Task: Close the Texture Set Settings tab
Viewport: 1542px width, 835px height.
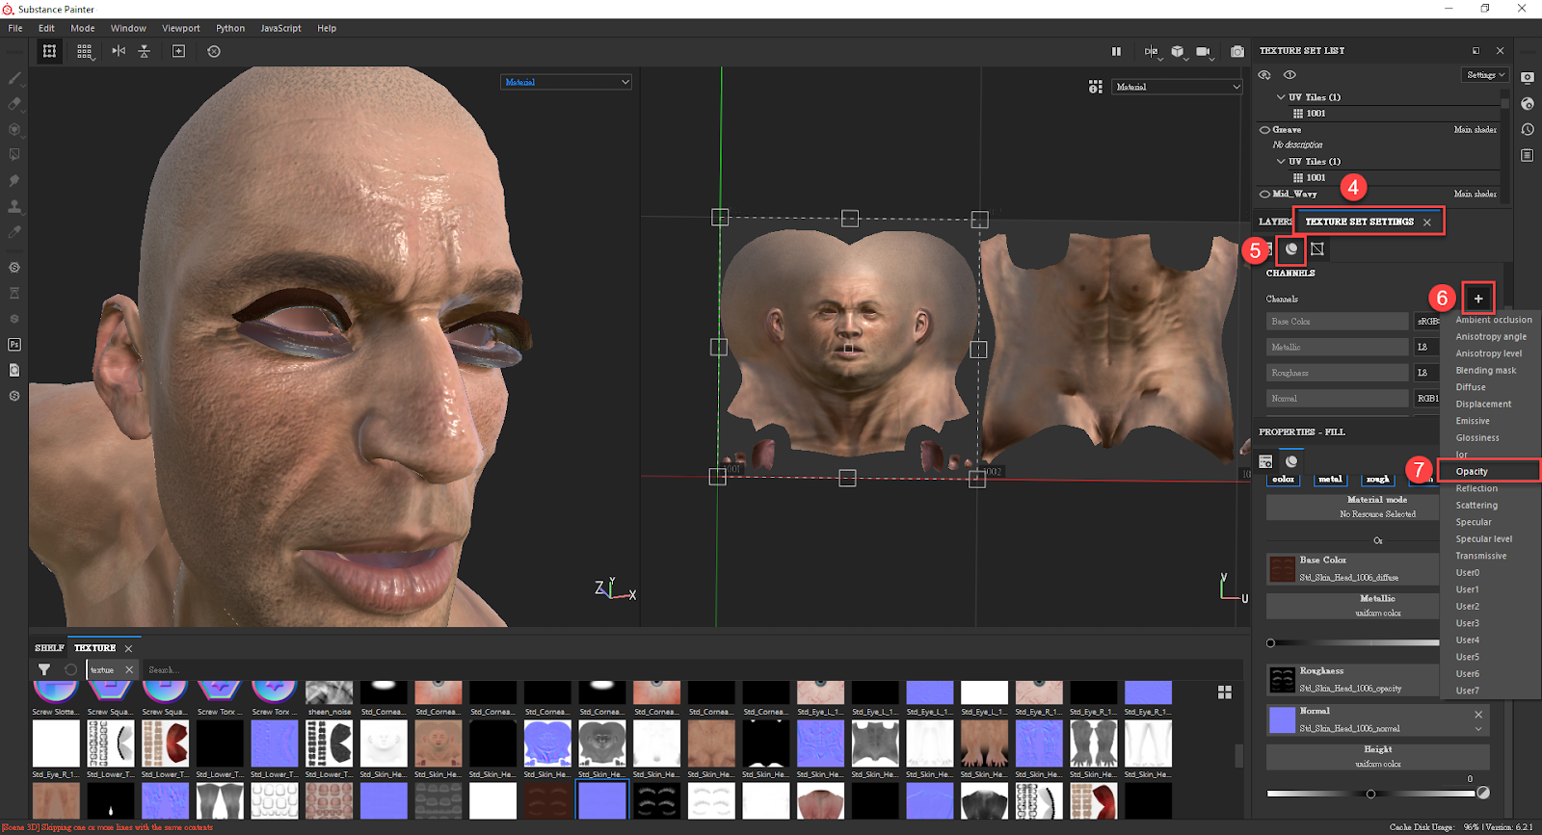Action: tap(1427, 222)
